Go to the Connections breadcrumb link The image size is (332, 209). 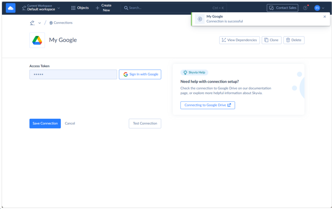[x=61, y=23]
